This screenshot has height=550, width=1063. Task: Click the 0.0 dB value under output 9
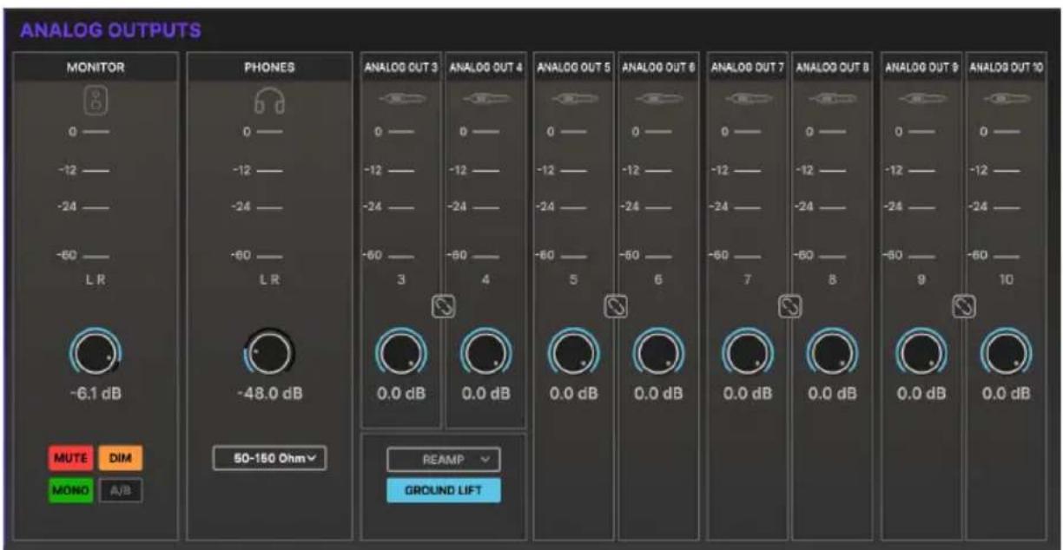point(921,394)
